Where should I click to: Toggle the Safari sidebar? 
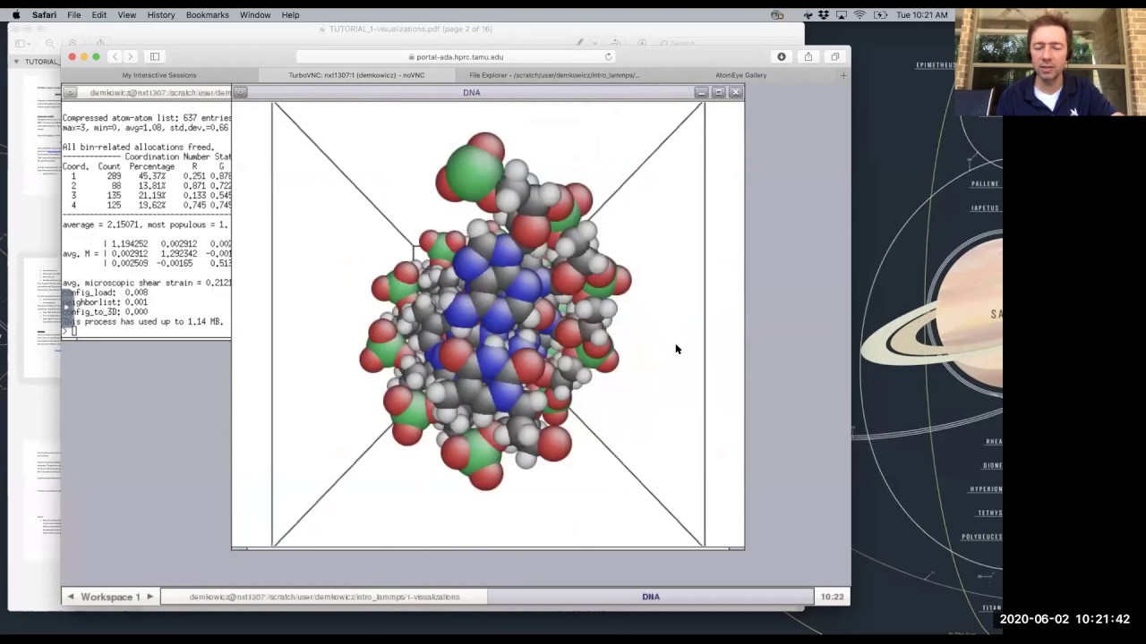point(155,56)
